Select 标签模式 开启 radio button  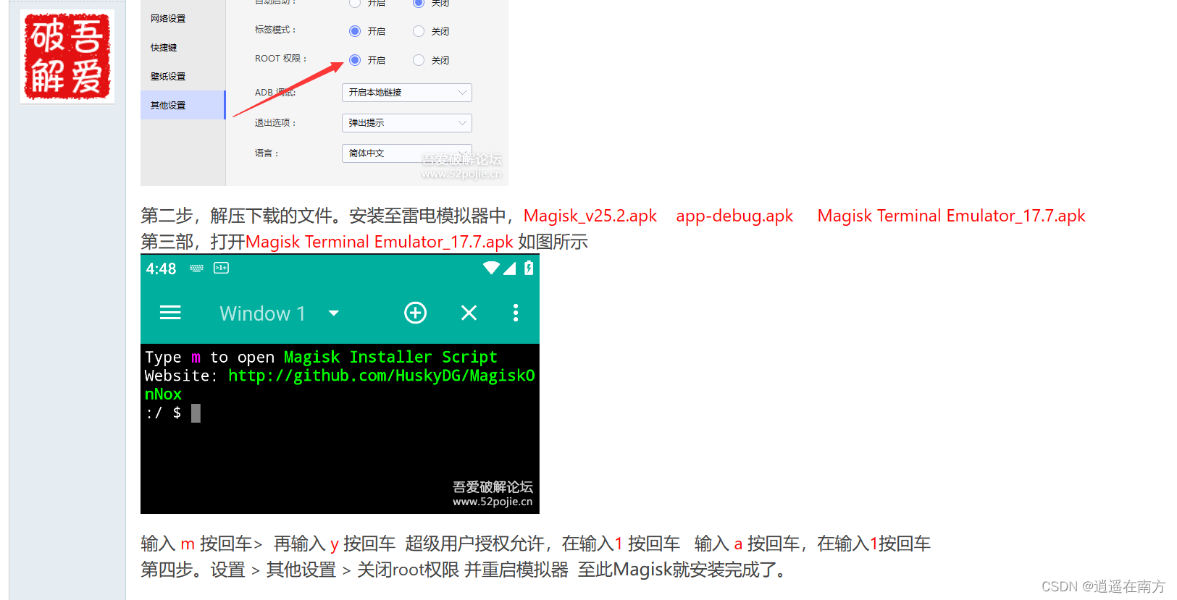[x=355, y=31]
